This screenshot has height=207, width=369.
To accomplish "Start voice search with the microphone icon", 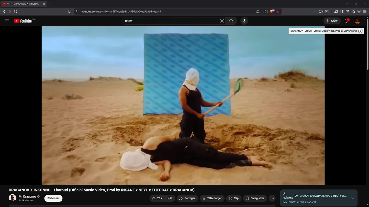I will tap(244, 21).
